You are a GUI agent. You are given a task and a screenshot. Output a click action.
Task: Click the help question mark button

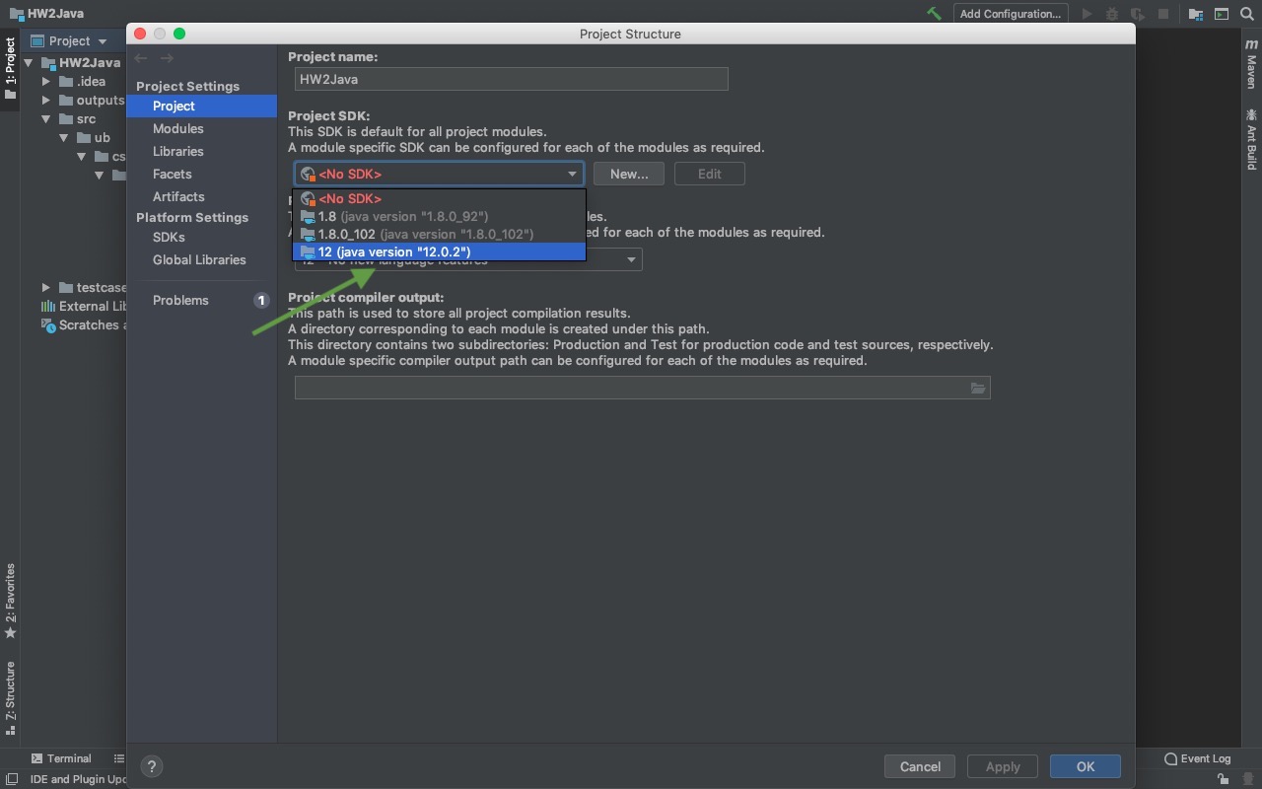(152, 766)
